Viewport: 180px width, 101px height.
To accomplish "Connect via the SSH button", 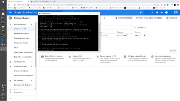I will pyautogui.click(x=136, y=35).
